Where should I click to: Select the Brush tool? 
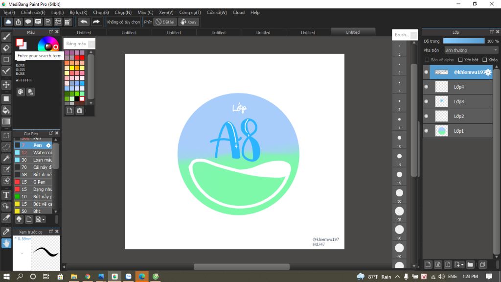(6, 36)
